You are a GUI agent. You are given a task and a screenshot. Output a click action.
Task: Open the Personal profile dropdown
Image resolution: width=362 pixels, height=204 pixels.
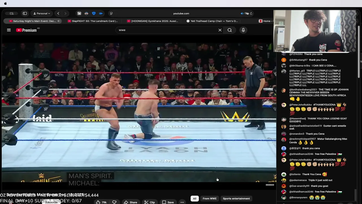42,13
